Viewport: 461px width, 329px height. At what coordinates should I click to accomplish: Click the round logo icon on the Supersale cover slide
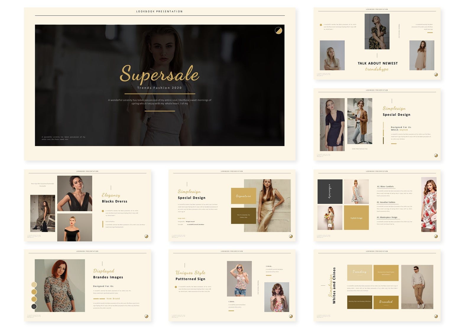tap(278, 30)
